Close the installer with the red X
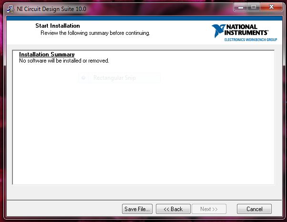The height and width of the screenshot is (222, 287). coord(272,8)
